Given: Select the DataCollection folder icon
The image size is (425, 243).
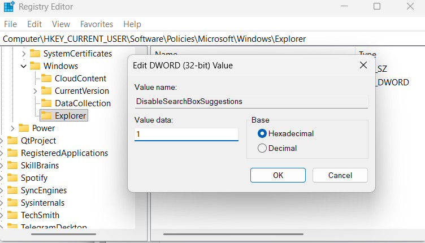Looking at the screenshot, I should click(x=46, y=103).
